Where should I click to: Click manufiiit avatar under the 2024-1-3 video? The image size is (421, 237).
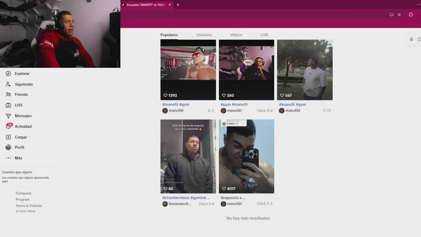223,204
